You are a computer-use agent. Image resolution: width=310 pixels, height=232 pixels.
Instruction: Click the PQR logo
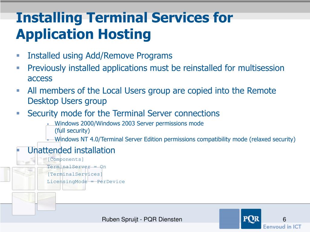[251, 218]
